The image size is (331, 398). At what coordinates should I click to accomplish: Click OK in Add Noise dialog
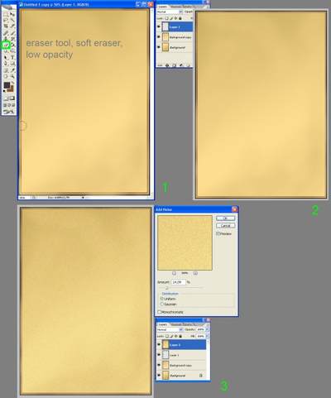225,218
